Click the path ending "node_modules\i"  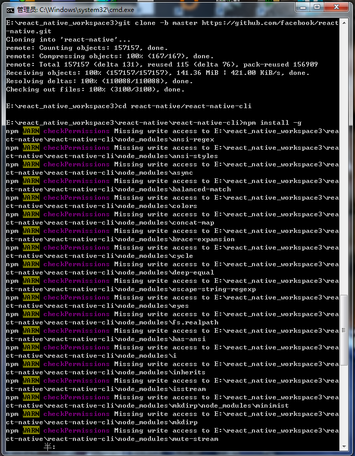(x=91, y=356)
